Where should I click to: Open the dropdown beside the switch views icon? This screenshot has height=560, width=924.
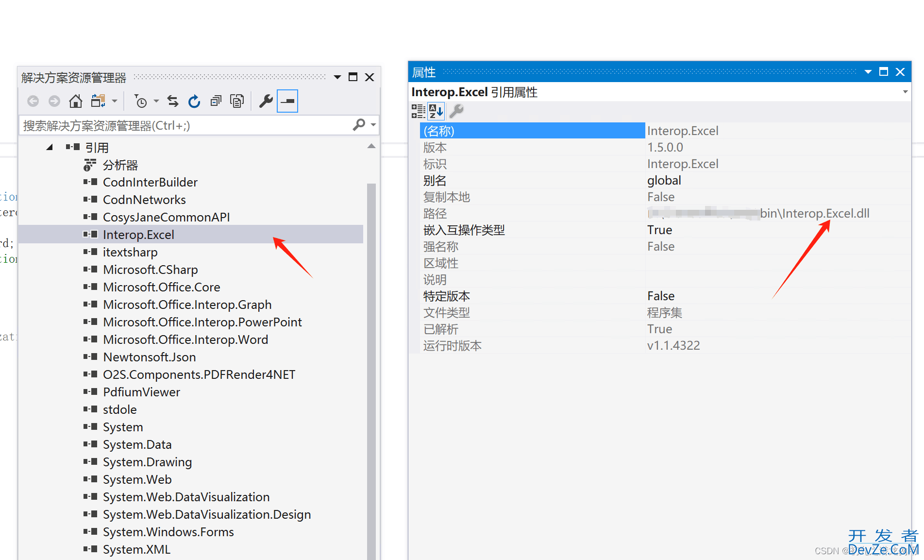pos(115,101)
